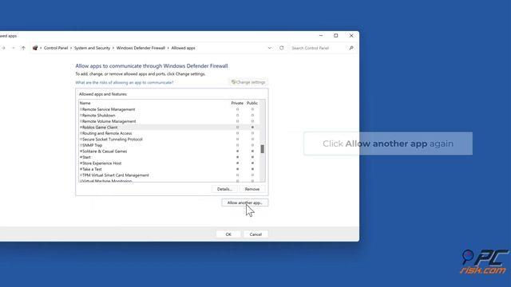Screen dimensions: 511x287
Task: Click the Allowed apps breadcrumb
Action: pyautogui.click(x=183, y=48)
